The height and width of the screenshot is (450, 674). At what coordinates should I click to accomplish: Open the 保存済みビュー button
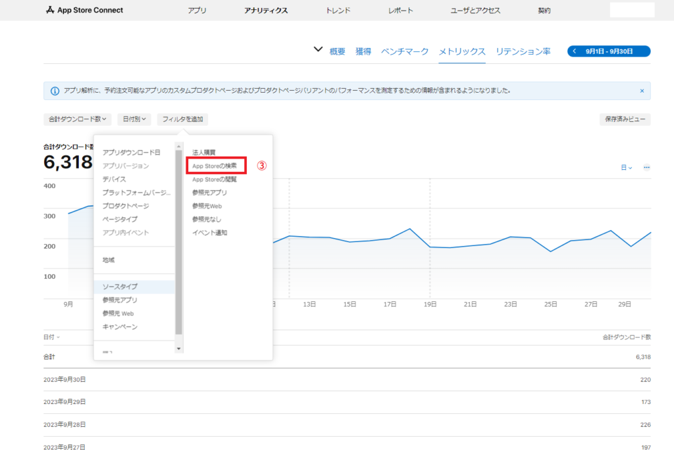pos(625,119)
